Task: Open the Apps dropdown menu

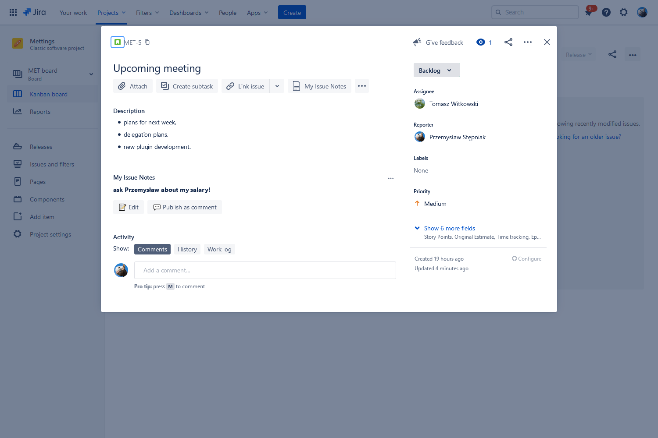Action: (x=257, y=13)
